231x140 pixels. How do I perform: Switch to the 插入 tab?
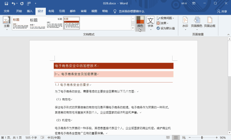point(30,11)
